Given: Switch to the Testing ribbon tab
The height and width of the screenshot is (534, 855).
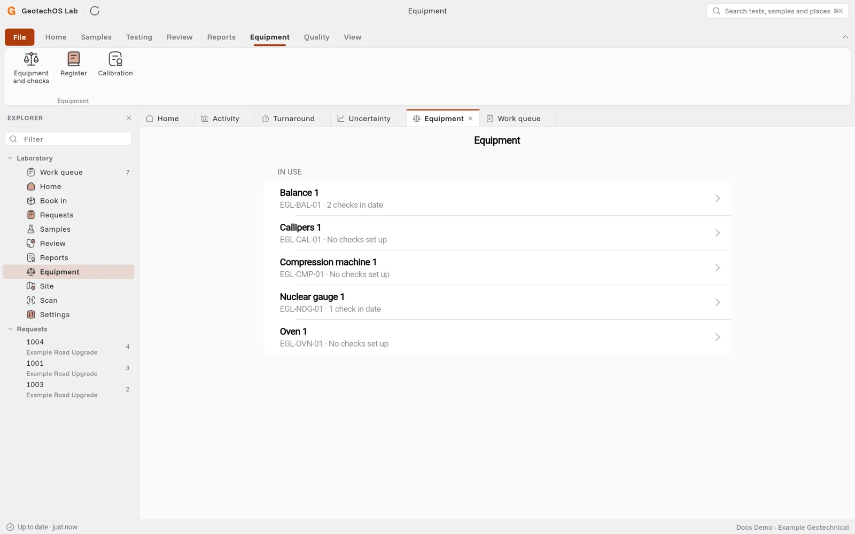Looking at the screenshot, I should 139,37.
